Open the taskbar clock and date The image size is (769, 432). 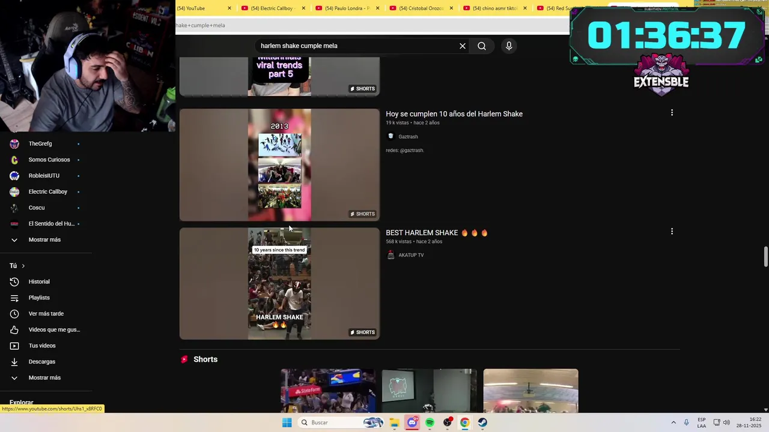point(749,422)
